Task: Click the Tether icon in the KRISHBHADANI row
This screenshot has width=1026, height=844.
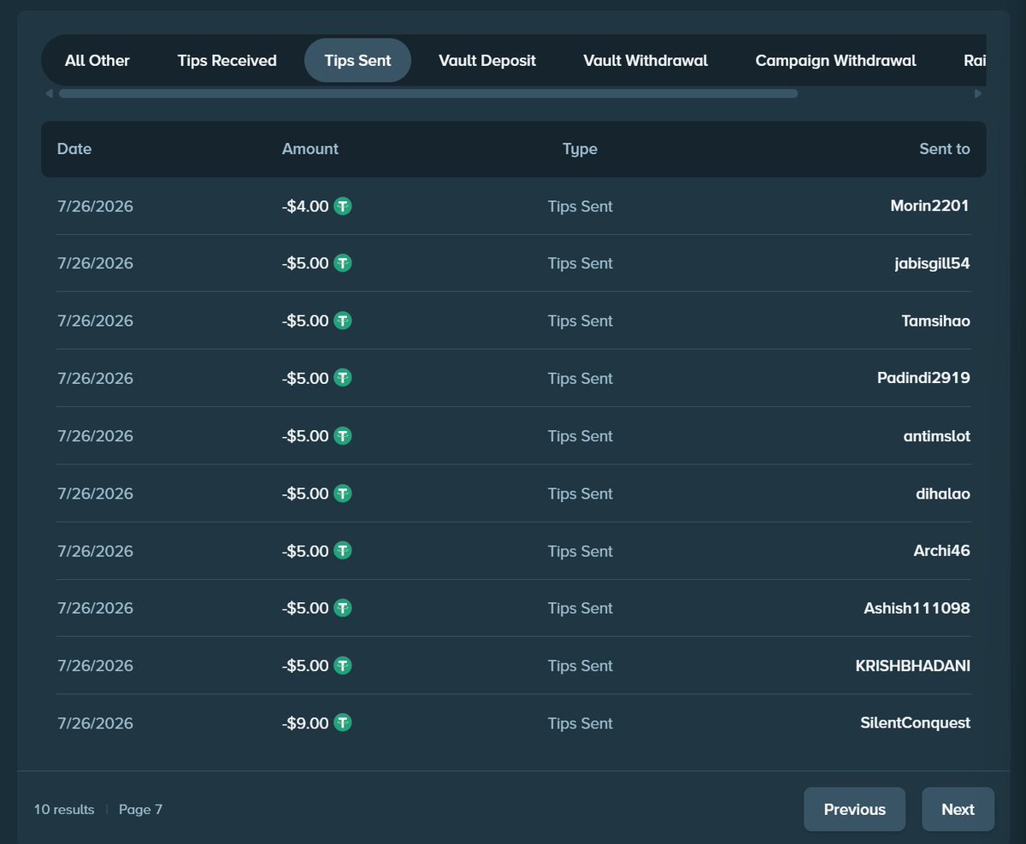Action: click(343, 665)
